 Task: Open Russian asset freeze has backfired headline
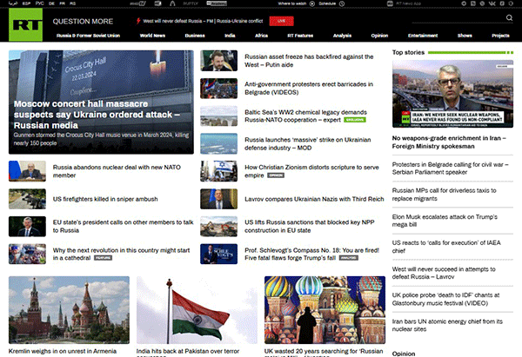[309, 61]
